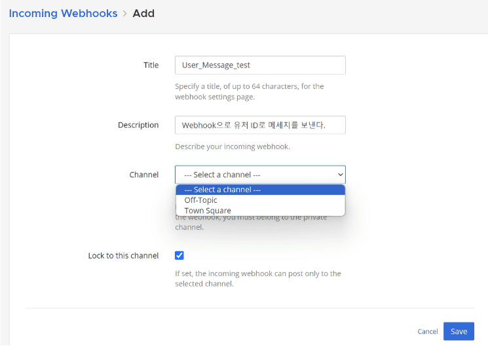Image resolution: width=488 pixels, height=350 pixels.
Task: Click the Description field label
Action: click(138, 125)
